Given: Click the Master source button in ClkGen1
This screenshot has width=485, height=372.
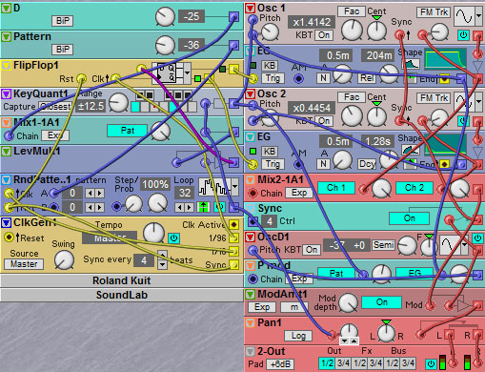Looking at the screenshot, I should click(x=24, y=264).
